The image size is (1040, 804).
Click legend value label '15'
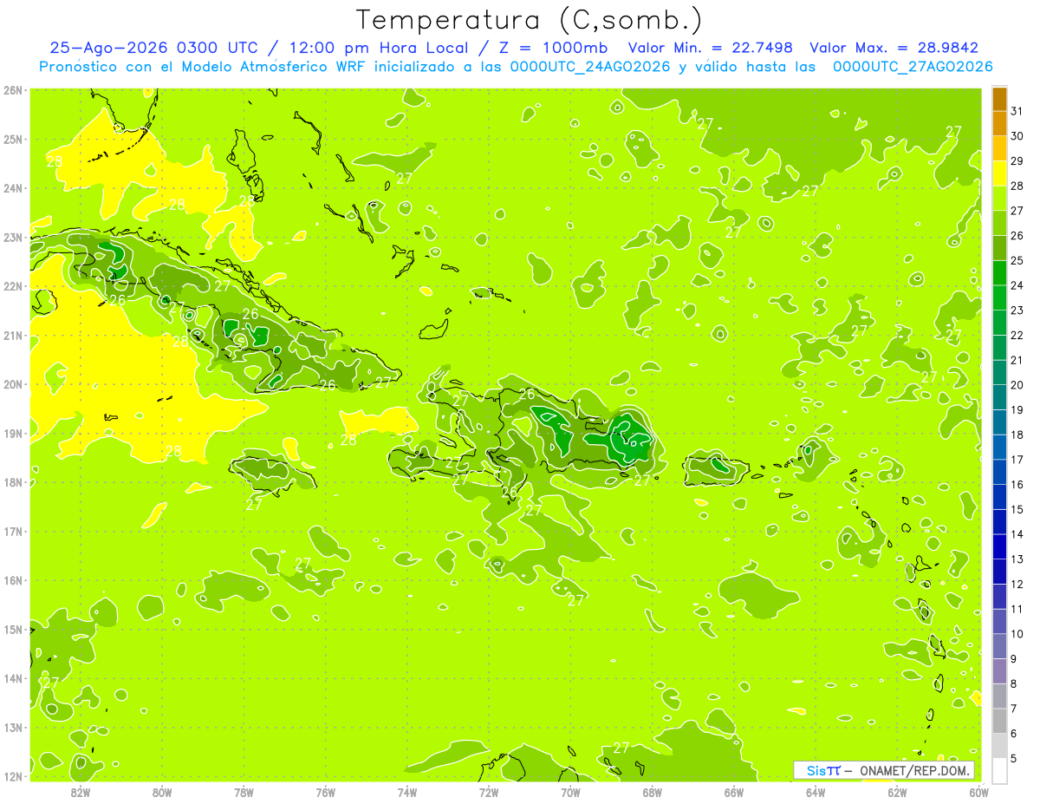[1017, 509]
